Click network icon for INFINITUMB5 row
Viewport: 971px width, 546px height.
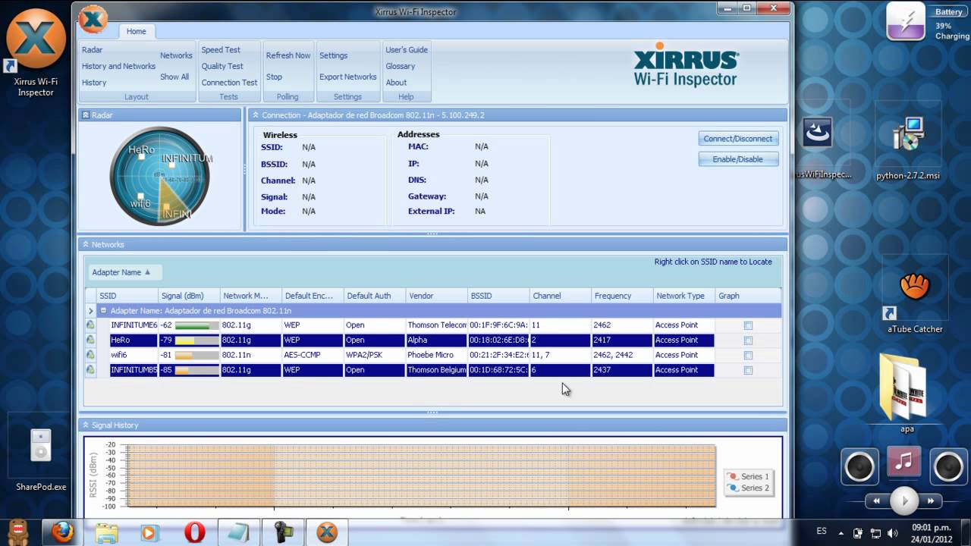tap(90, 370)
